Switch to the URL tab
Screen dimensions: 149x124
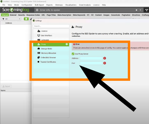[x=43, y=15]
